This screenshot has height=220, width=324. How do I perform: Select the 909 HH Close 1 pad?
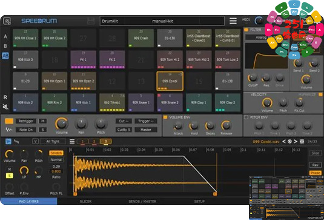[25, 38]
